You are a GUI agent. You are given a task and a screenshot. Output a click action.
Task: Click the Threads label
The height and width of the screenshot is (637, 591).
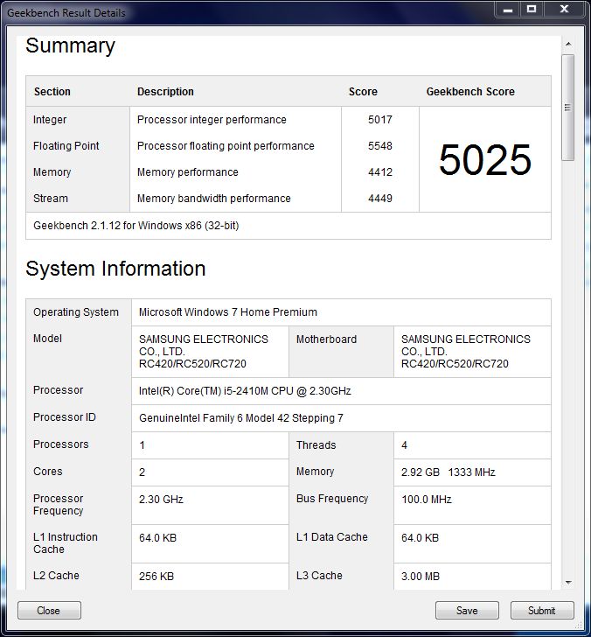(x=316, y=445)
